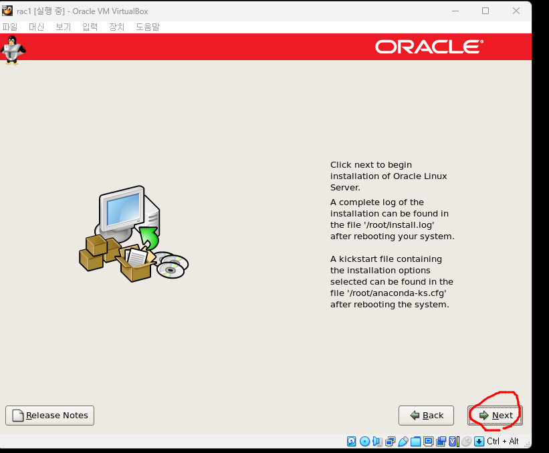Click the 'Click next to begin' text line
Image resolution: width=549 pixels, height=453 pixels.
click(x=371, y=165)
